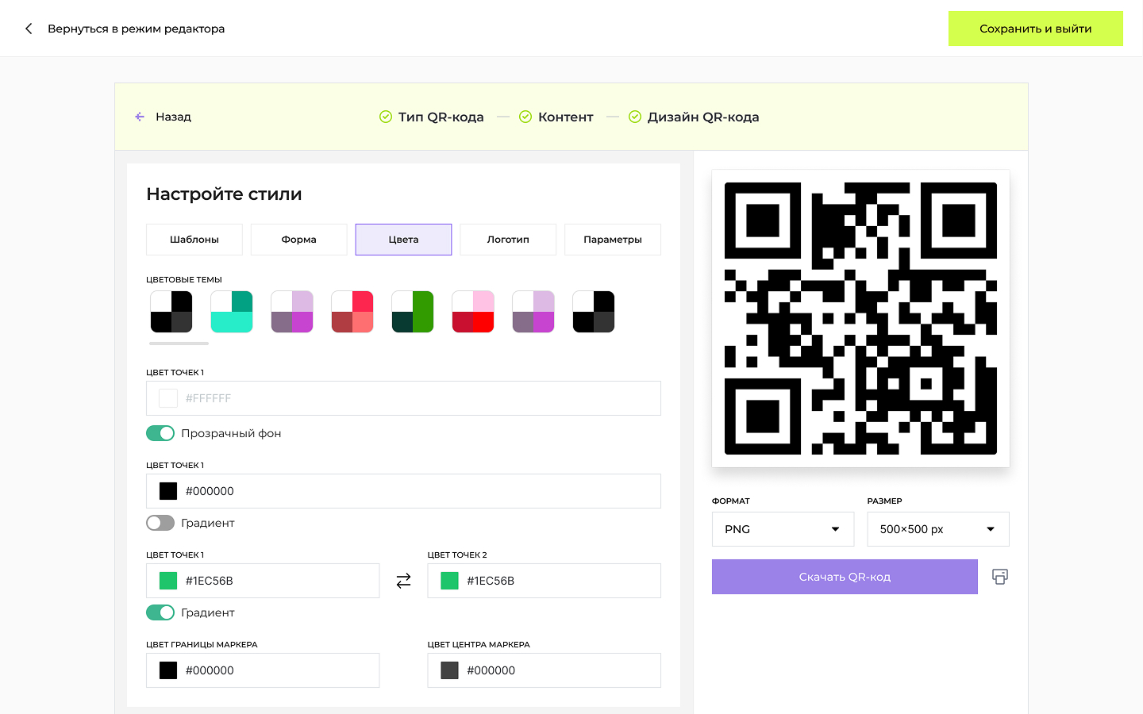Click the back chevron arrow icon

[x=29, y=29]
